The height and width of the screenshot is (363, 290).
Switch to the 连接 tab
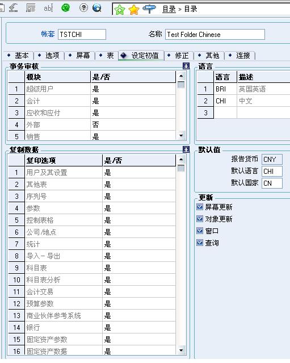tap(240, 56)
